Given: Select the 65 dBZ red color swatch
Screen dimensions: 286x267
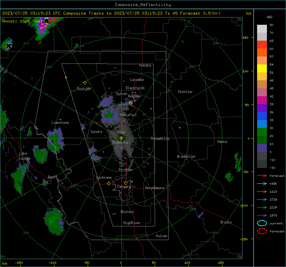Looking at the screenshot, I should (262, 45).
